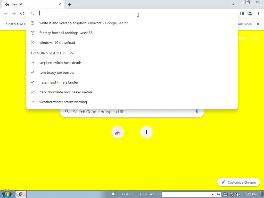This screenshot has height=198, width=264.
Task: Choose the 'fantasy football rankings week 16' suggestion
Action: click(x=132, y=33)
